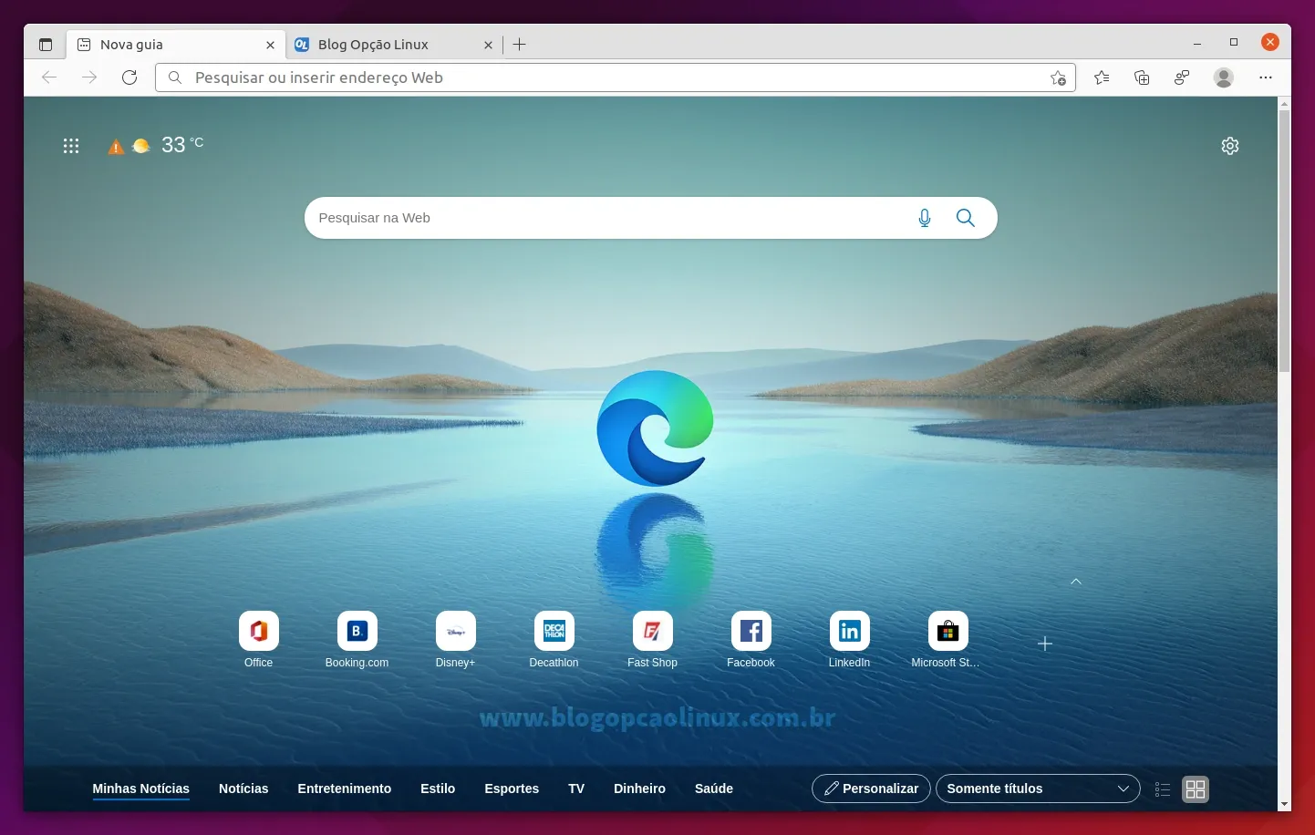1315x835 pixels.
Task: Expand the Somente títulos dropdown
Action: (x=1038, y=789)
